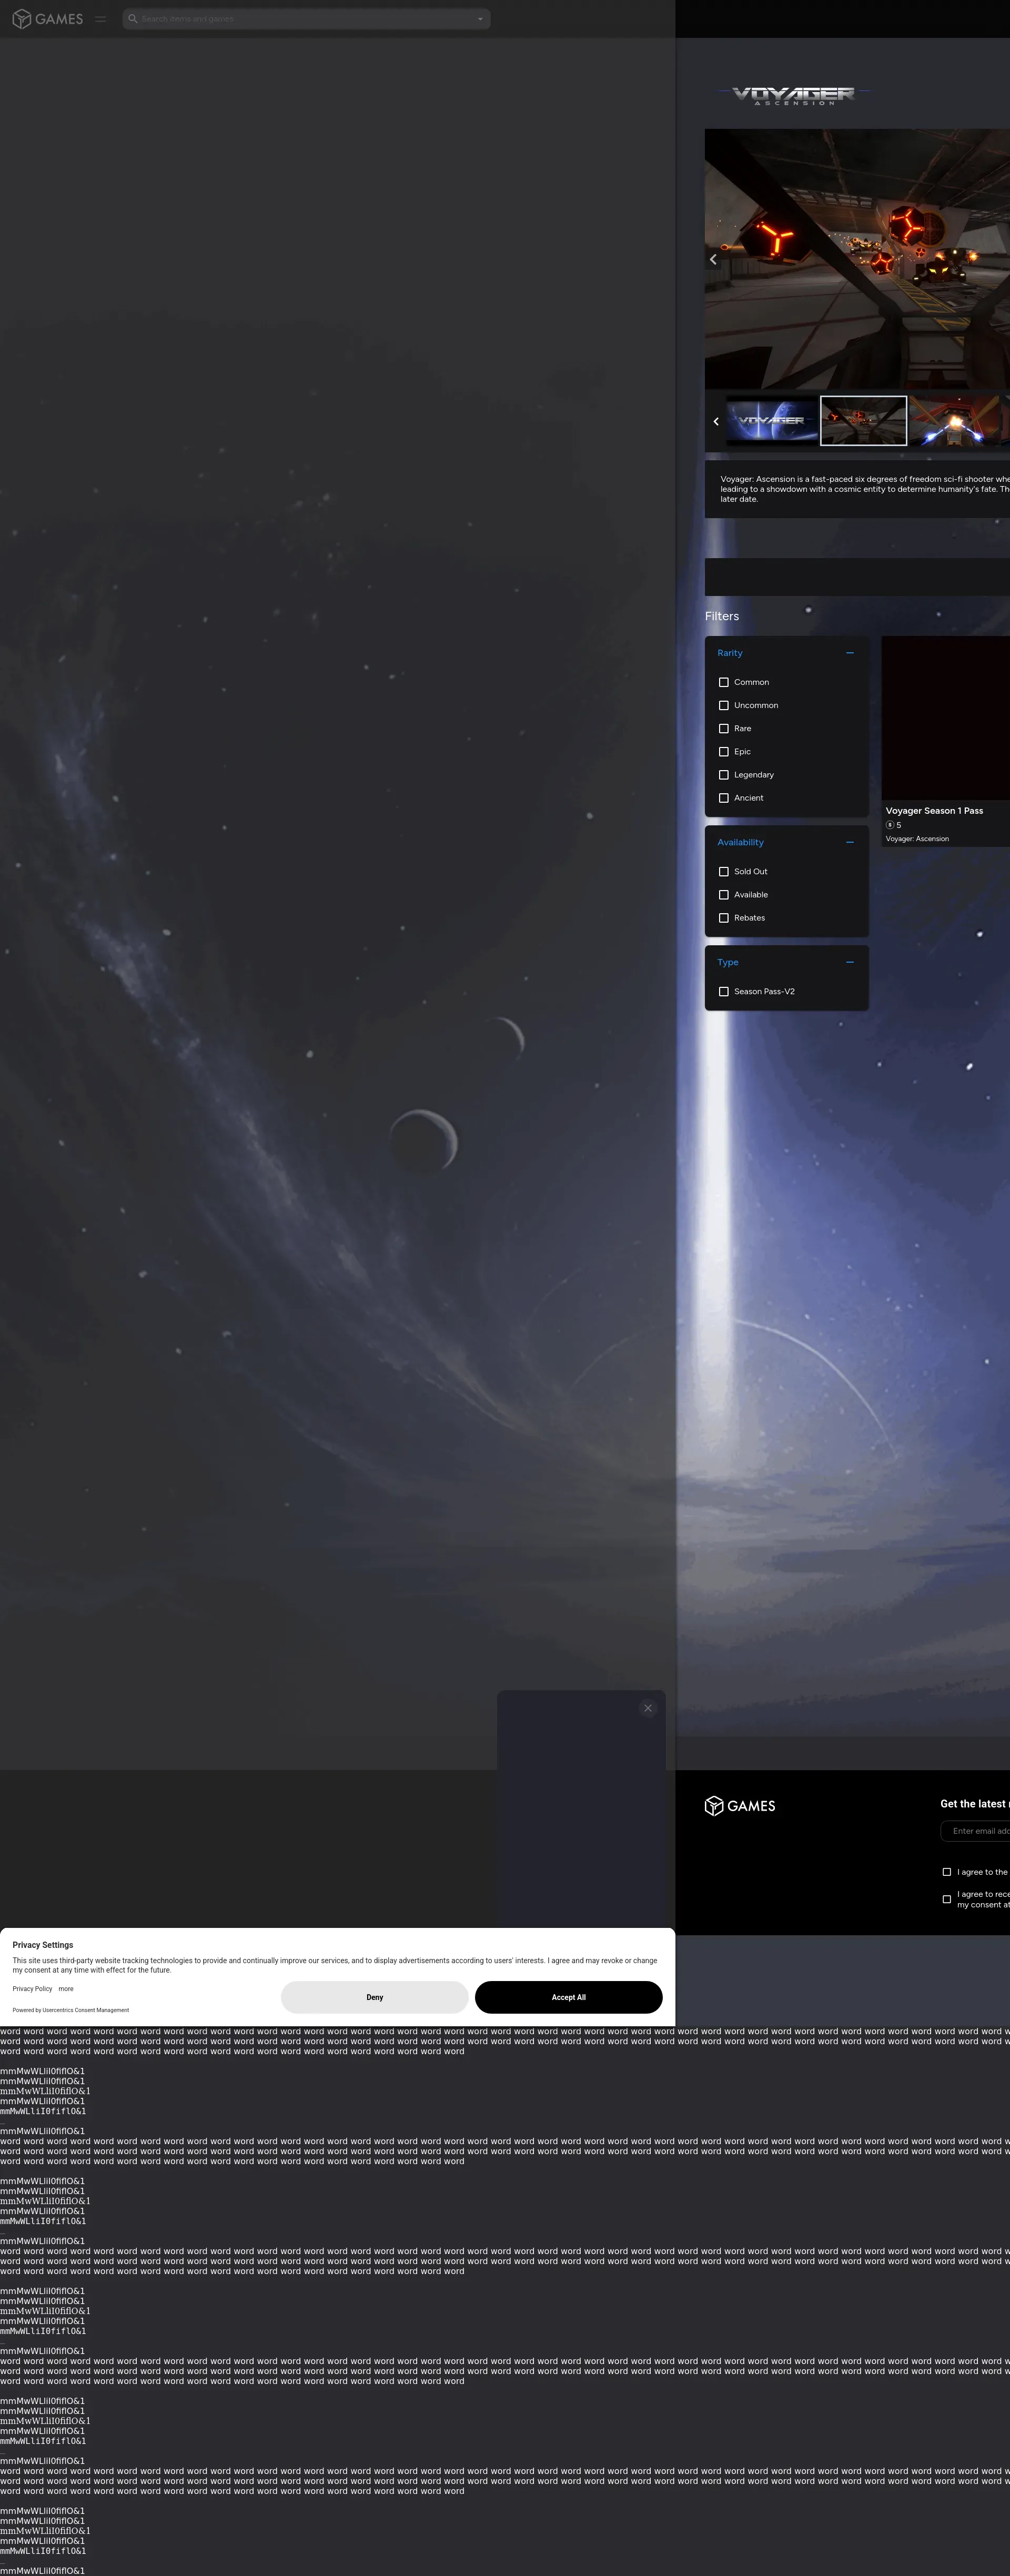Screen dimensions: 1010x2576
Task: Click the previous image arrow on screenshot
Action: [713, 259]
